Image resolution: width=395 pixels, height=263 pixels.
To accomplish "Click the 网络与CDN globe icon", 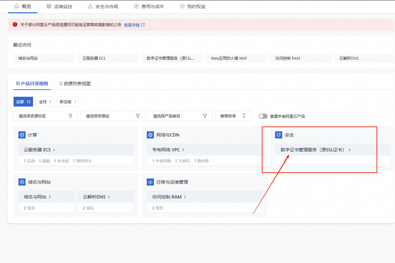I will (x=150, y=135).
